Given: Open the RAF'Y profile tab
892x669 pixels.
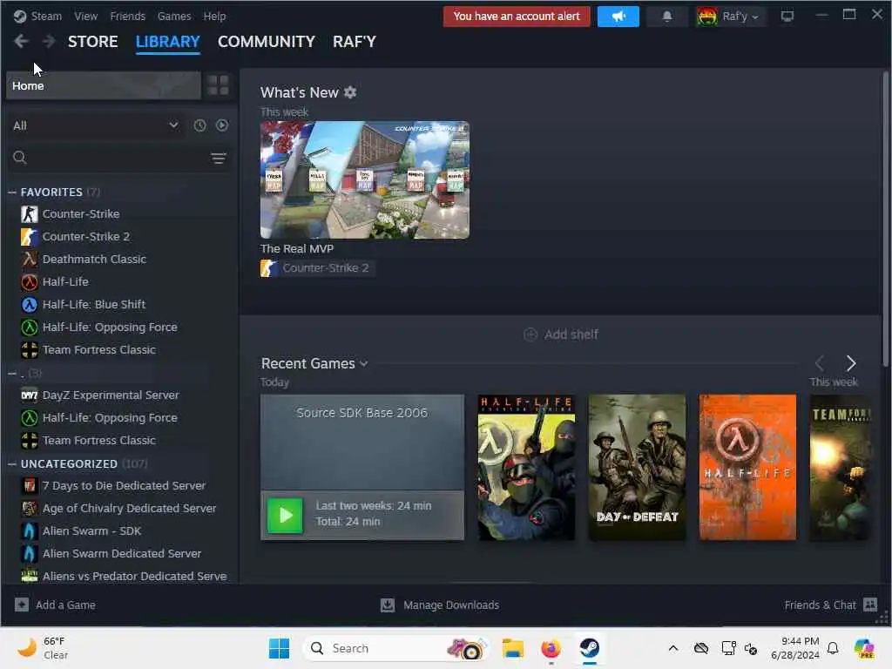Looking at the screenshot, I should [x=355, y=42].
